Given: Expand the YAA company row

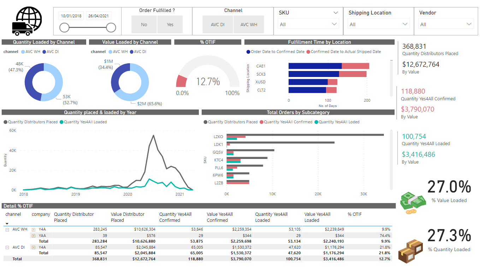Looking at the screenshot, I should (34, 236).
